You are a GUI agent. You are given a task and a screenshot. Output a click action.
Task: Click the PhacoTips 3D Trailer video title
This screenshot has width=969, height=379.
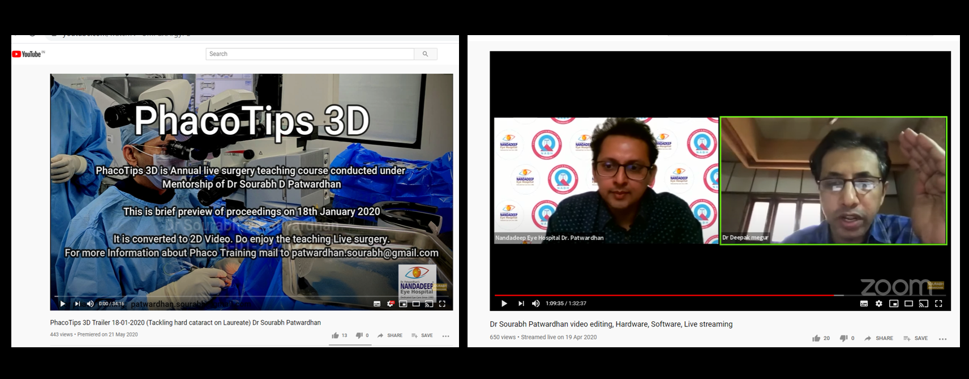[185, 322]
